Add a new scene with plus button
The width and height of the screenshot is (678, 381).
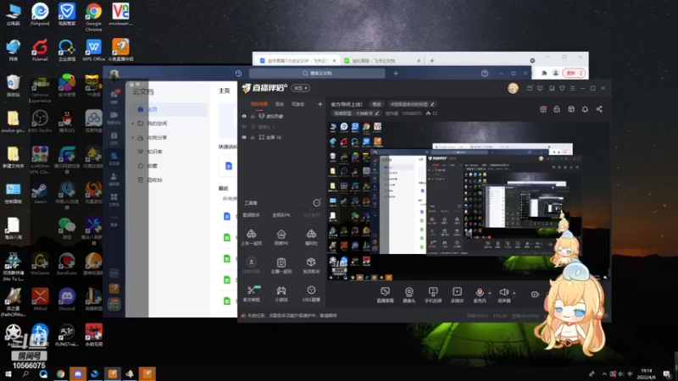coord(320,104)
